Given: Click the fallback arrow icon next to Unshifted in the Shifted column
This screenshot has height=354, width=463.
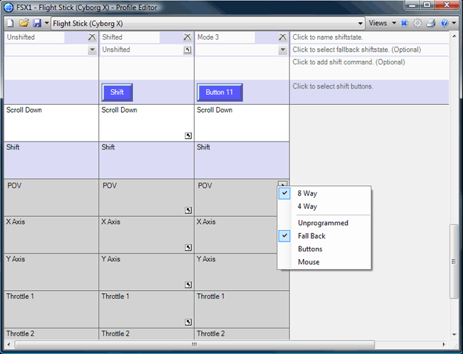Looking at the screenshot, I should tap(188, 50).
